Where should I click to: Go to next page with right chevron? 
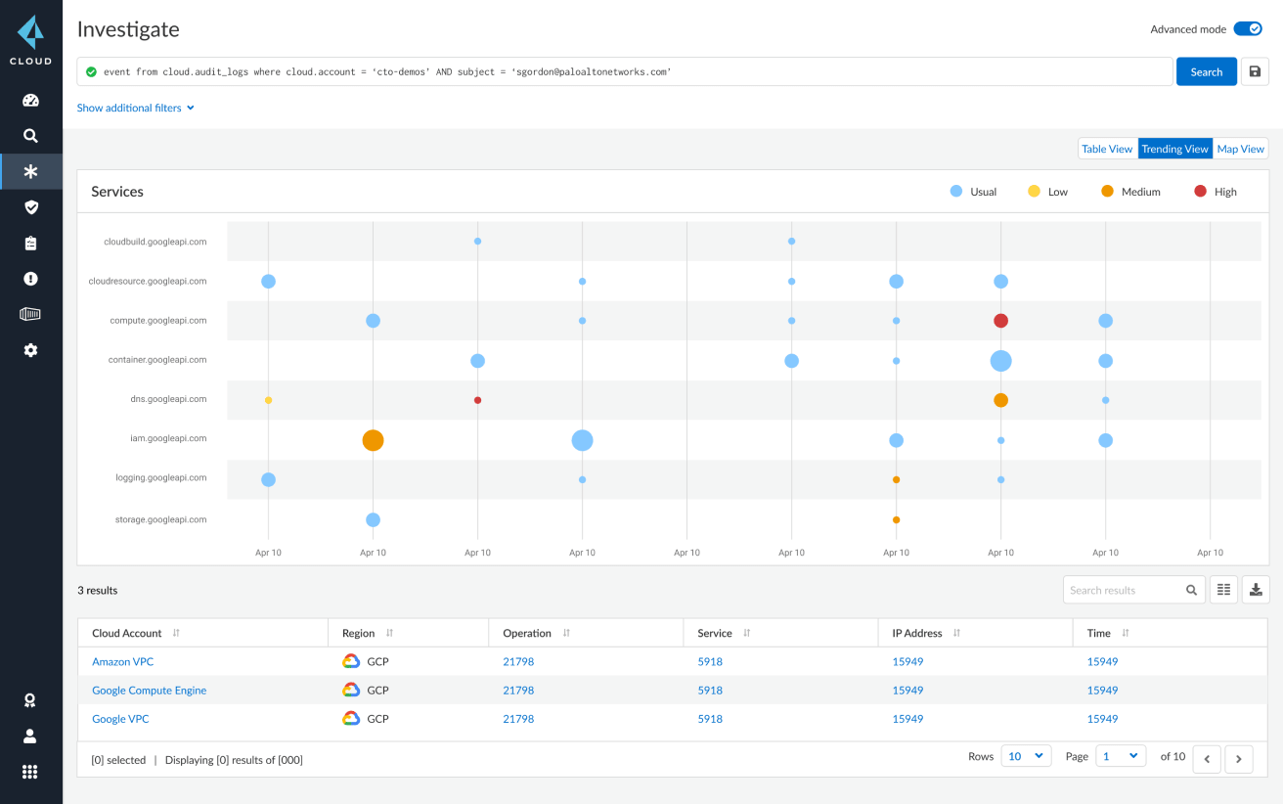[1238, 758]
